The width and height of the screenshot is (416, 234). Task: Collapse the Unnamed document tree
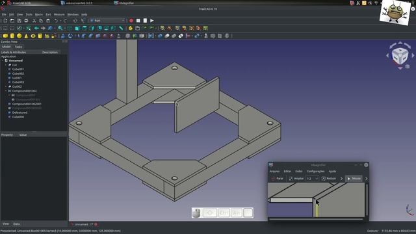(x=3, y=60)
